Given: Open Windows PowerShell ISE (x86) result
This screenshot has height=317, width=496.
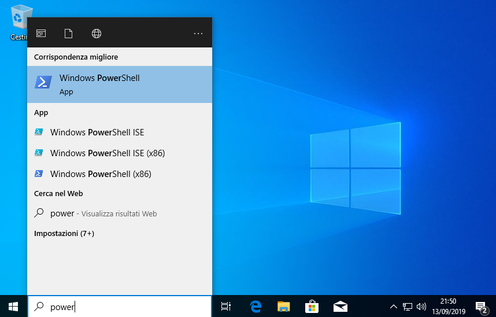Looking at the screenshot, I should pyautogui.click(x=120, y=153).
